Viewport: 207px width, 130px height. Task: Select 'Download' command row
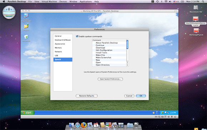109,48
